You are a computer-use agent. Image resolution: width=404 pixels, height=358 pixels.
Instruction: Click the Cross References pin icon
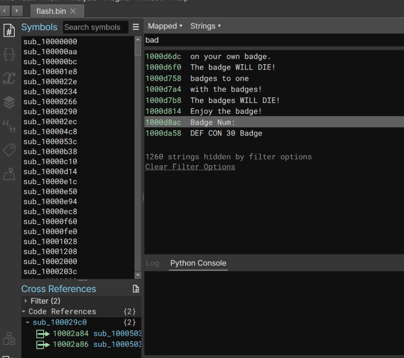136,289
